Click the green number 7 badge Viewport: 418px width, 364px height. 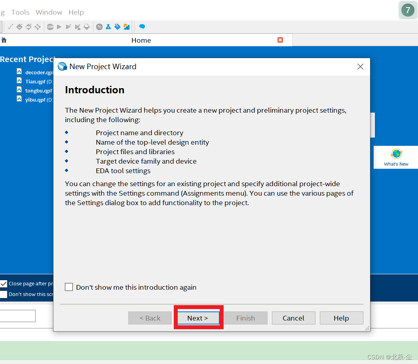point(408,10)
